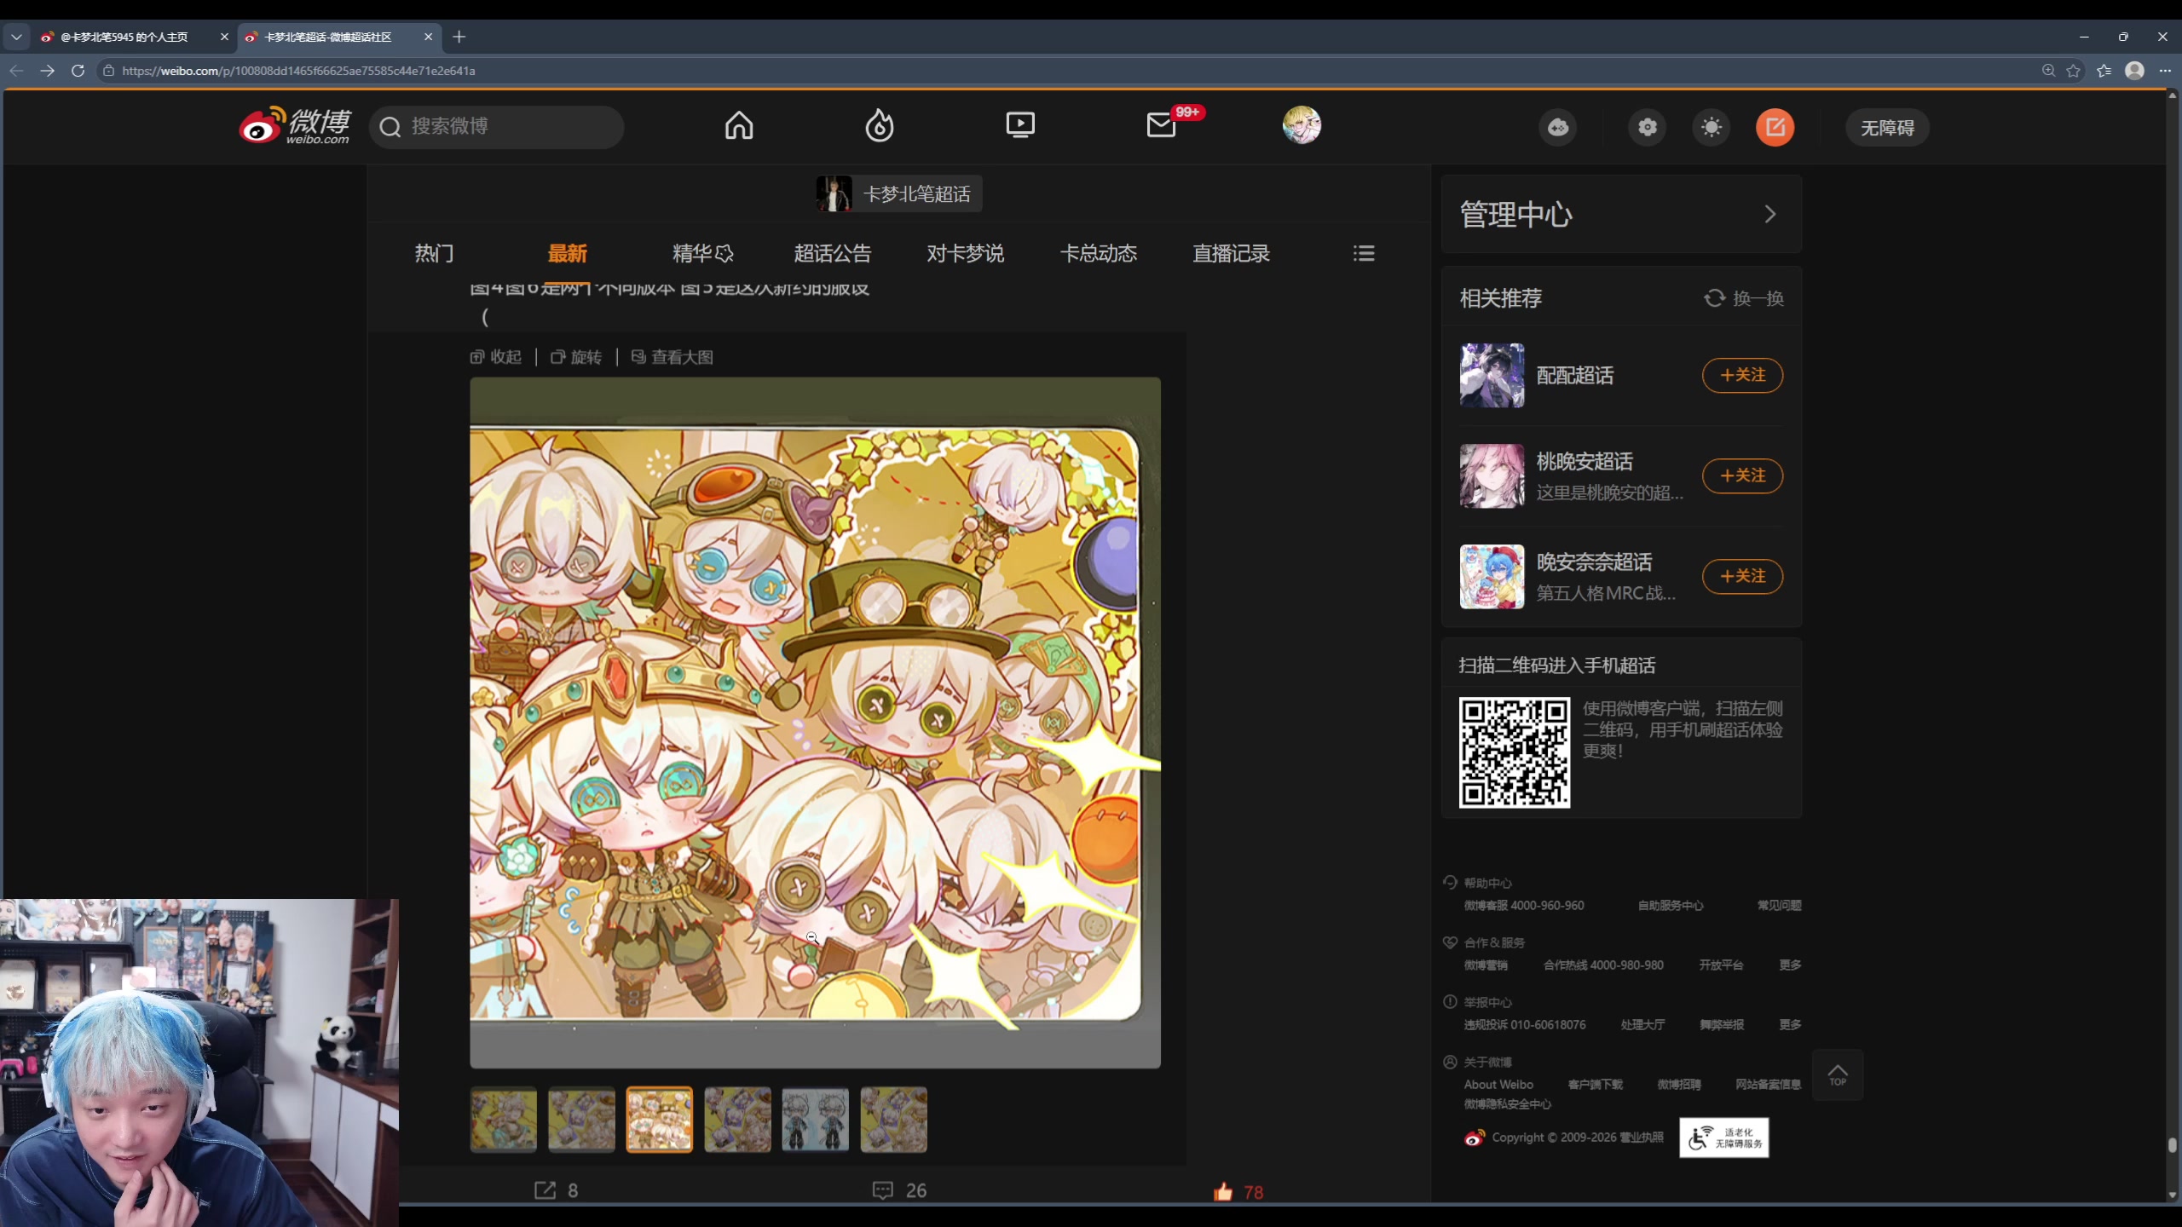
Task: Open the 开放平台 link
Action: point(1721,965)
